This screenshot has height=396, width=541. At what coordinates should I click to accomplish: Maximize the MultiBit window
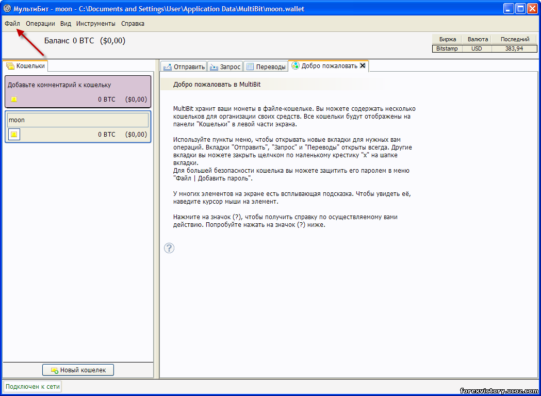520,9
